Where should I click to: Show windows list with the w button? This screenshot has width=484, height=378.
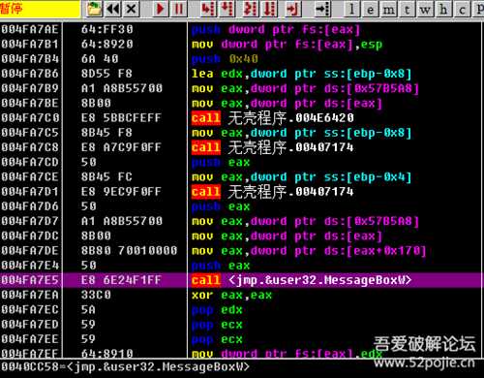(425, 9)
